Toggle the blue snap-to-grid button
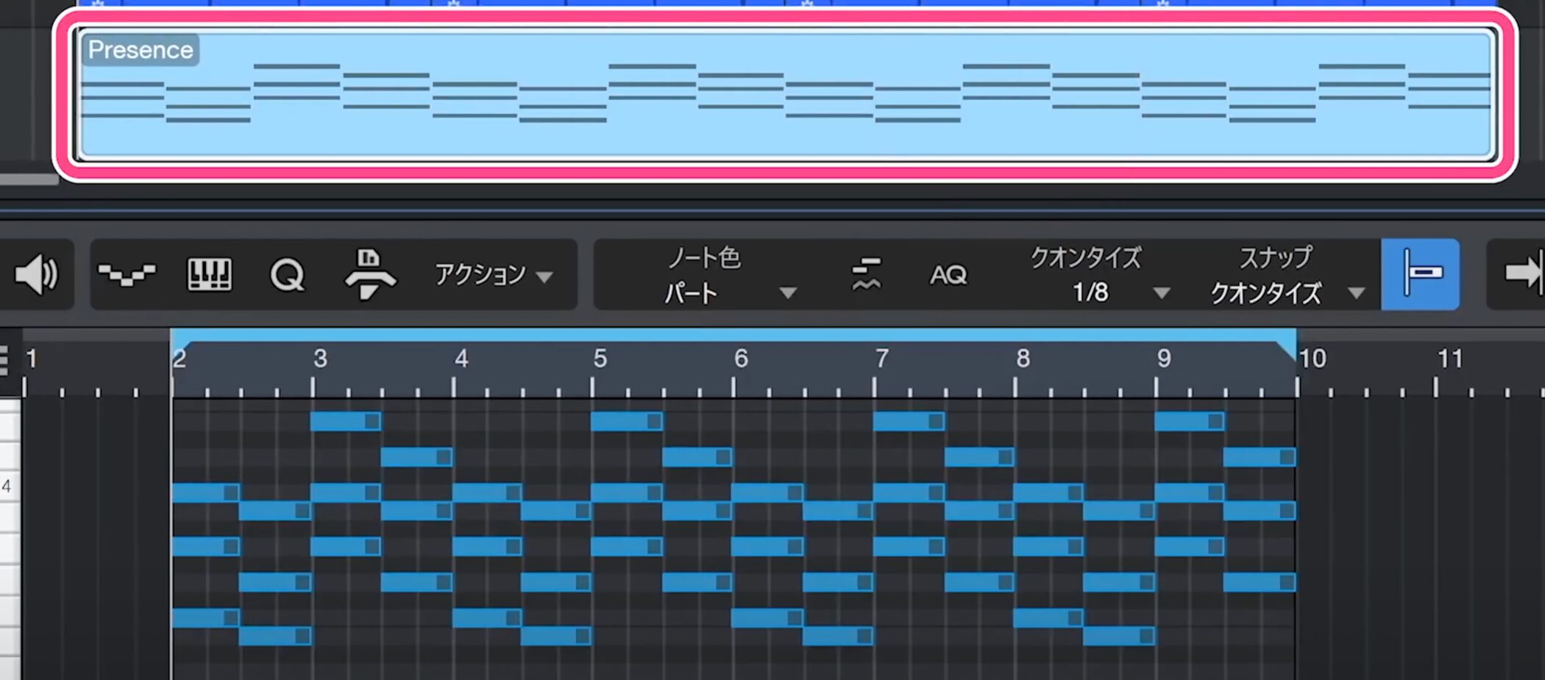The height and width of the screenshot is (680, 1545). (1420, 274)
